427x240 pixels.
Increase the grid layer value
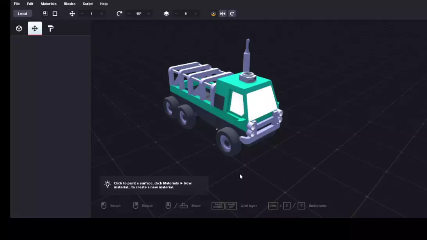pyautogui.click(x=196, y=14)
